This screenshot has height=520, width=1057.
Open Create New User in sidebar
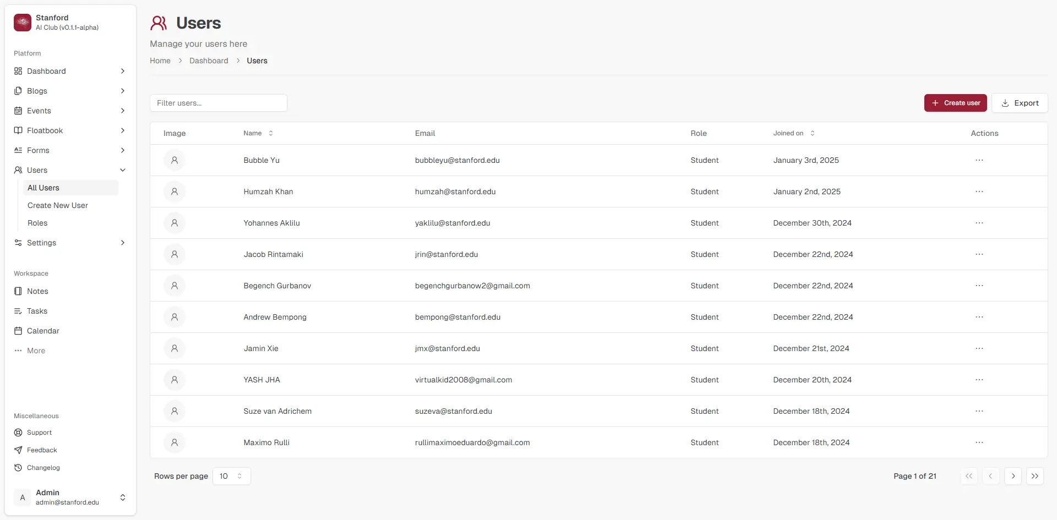[x=58, y=205]
